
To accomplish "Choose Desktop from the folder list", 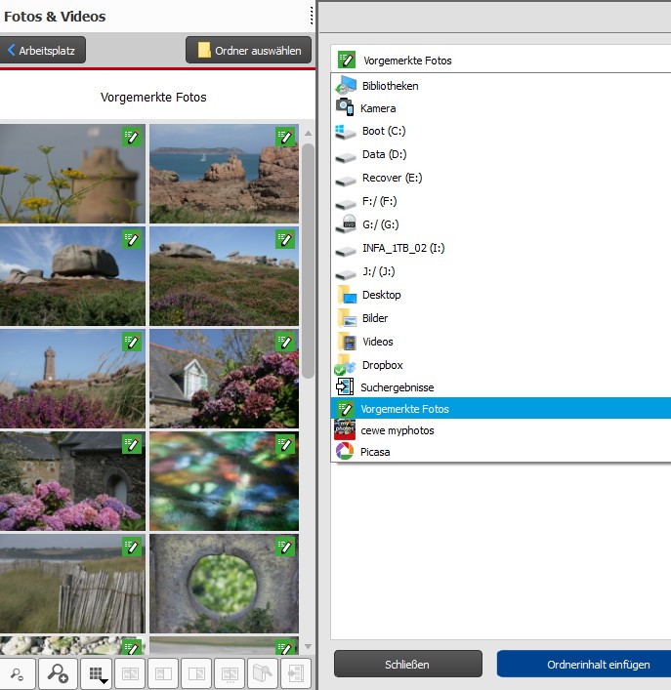I will pos(381,295).
